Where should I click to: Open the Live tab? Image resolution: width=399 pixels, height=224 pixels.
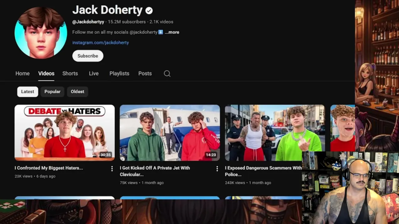[94, 73]
